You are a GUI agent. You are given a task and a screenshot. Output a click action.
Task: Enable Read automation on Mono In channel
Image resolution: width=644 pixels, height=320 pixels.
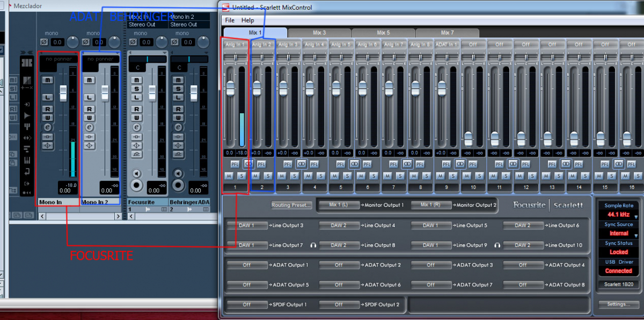(48, 109)
